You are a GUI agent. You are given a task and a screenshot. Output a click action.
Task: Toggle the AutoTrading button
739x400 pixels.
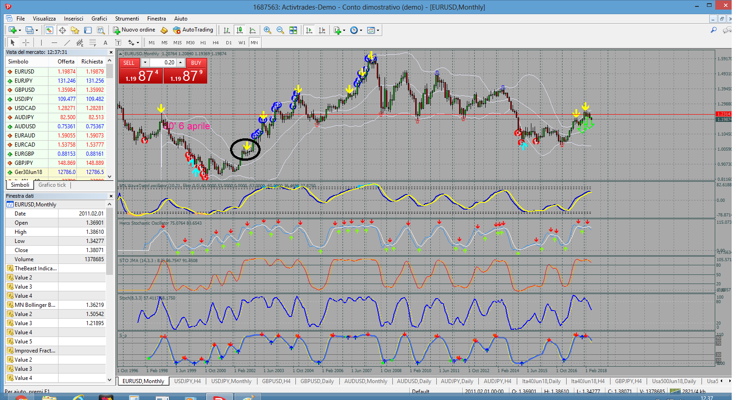pyautogui.click(x=193, y=30)
